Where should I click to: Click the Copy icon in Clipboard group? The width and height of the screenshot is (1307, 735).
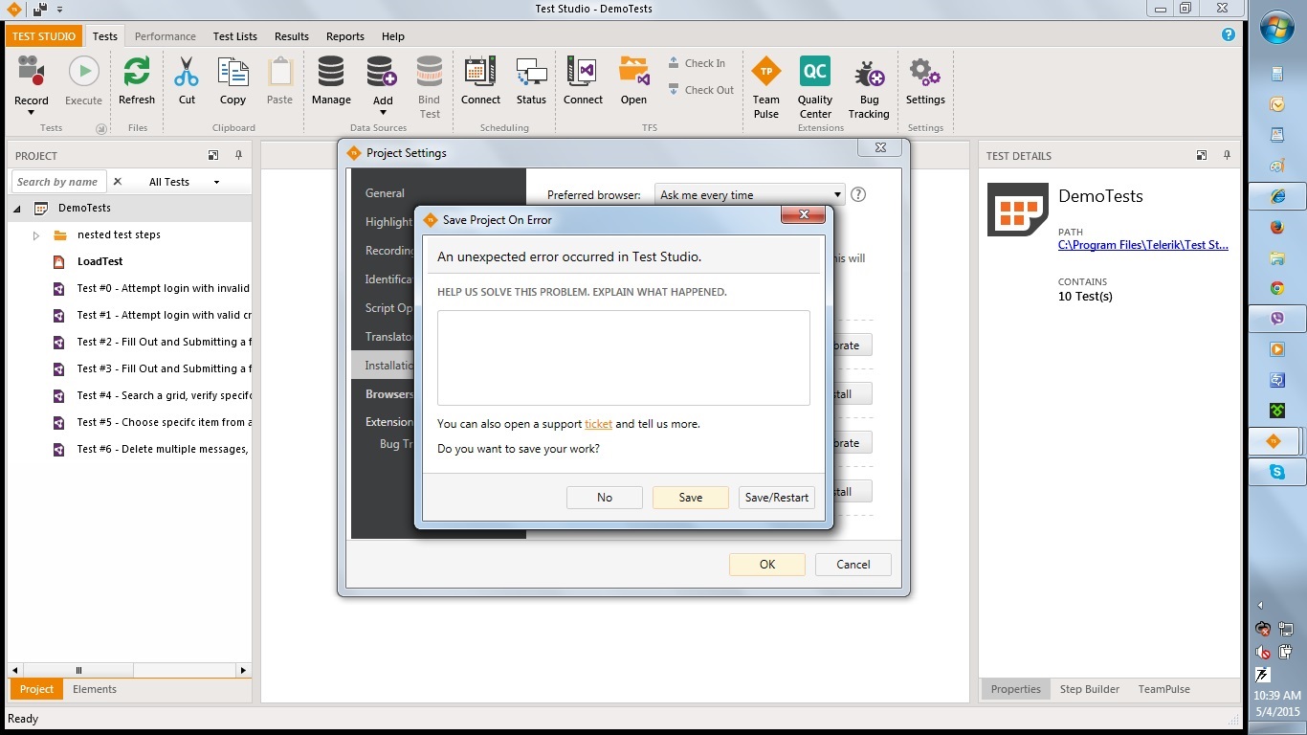click(x=233, y=72)
